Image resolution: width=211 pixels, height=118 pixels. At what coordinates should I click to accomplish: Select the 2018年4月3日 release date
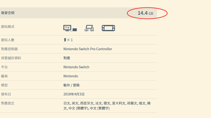(74, 94)
